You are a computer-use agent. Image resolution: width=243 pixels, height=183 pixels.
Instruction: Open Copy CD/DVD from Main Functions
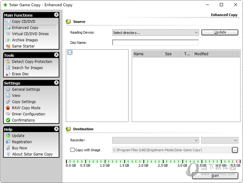click(x=23, y=21)
